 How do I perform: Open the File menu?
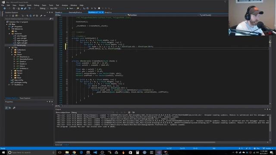tap(3, 5)
